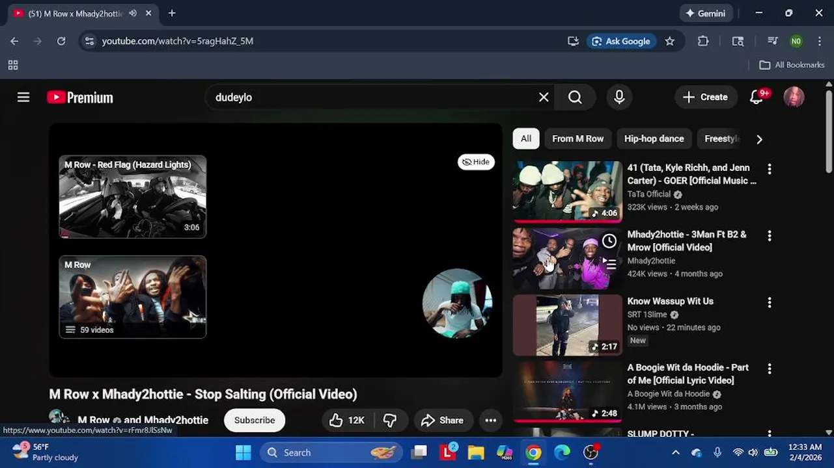Screen dimensions: 834x468
Task: Select the Freestyle chip
Action: coord(721,138)
